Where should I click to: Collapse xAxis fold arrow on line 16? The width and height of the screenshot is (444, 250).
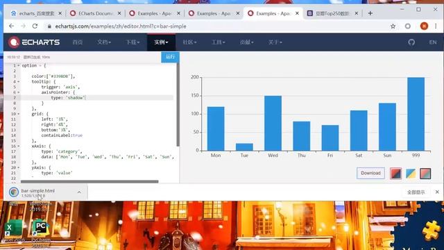click(19, 147)
